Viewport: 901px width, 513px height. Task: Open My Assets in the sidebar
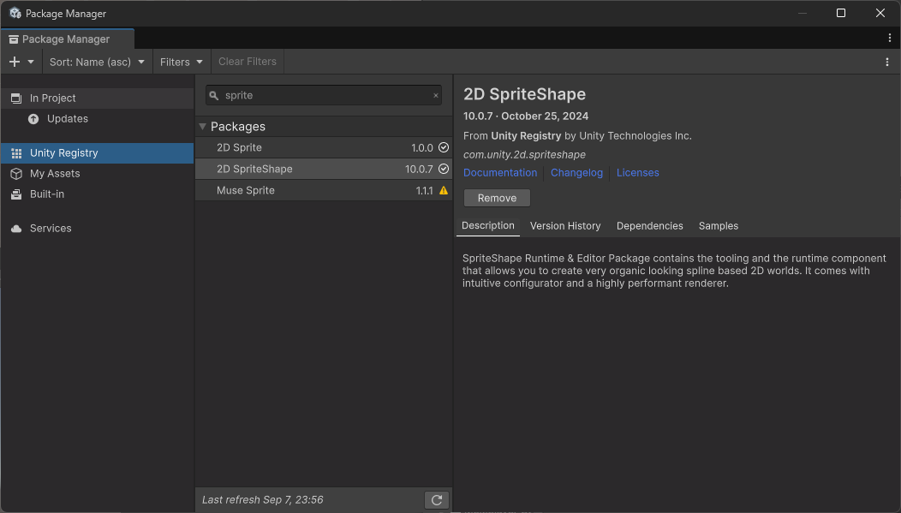[97, 174]
